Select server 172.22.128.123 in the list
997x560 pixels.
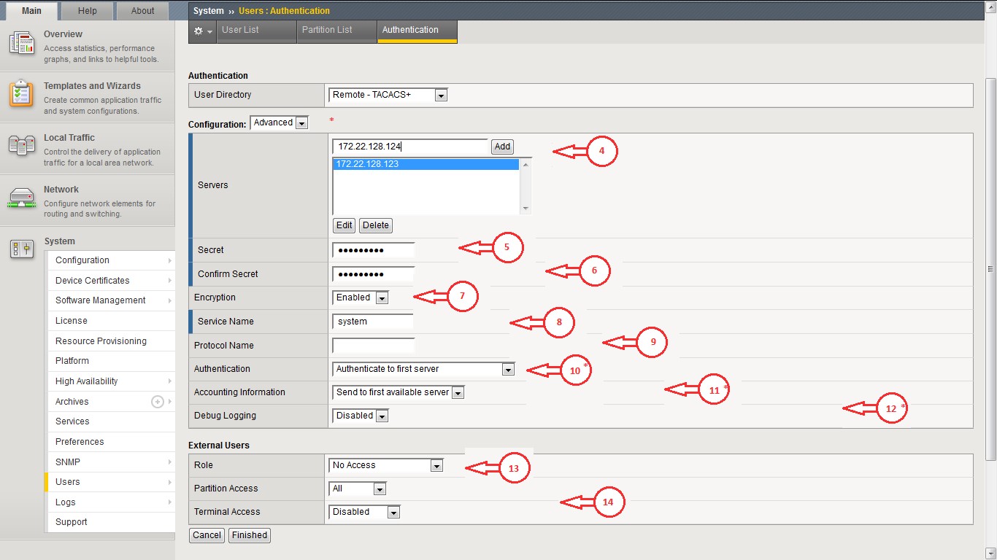tap(426, 165)
